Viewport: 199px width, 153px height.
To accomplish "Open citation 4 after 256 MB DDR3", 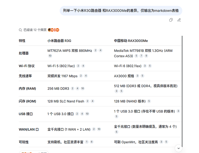I will click(77, 88).
